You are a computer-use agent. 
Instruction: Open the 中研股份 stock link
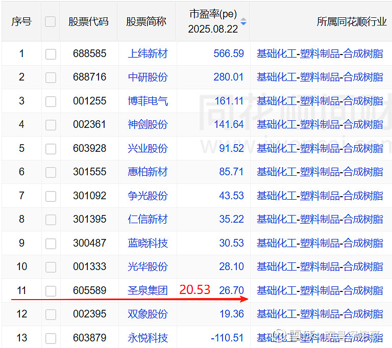click(148, 77)
